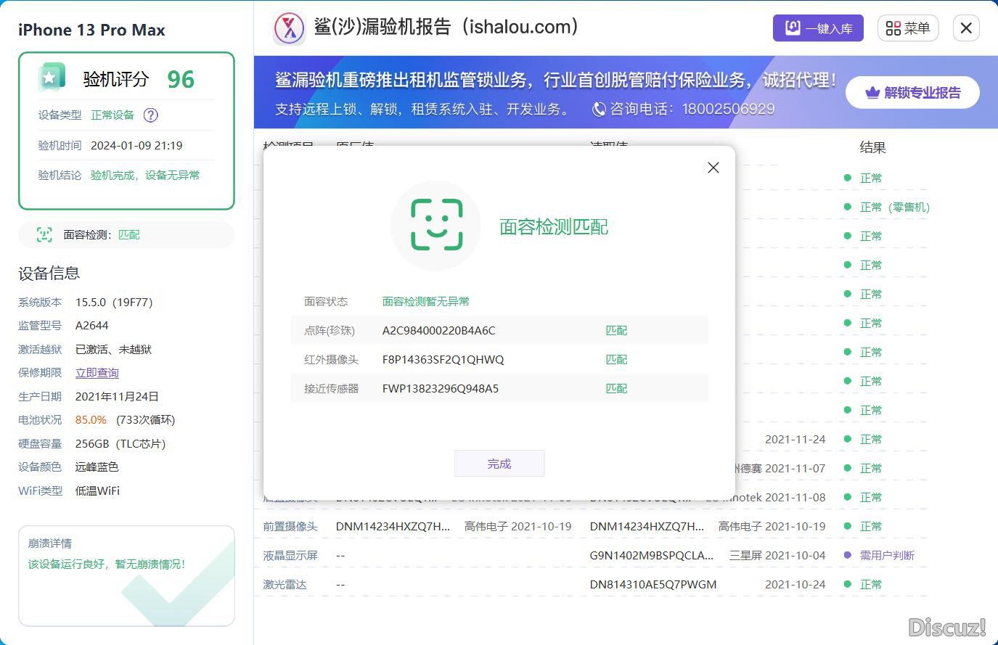The height and width of the screenshot is (645, 998).
Task: Click the inspection time 2024-01-09 21:19
Action: coord(136,145)
